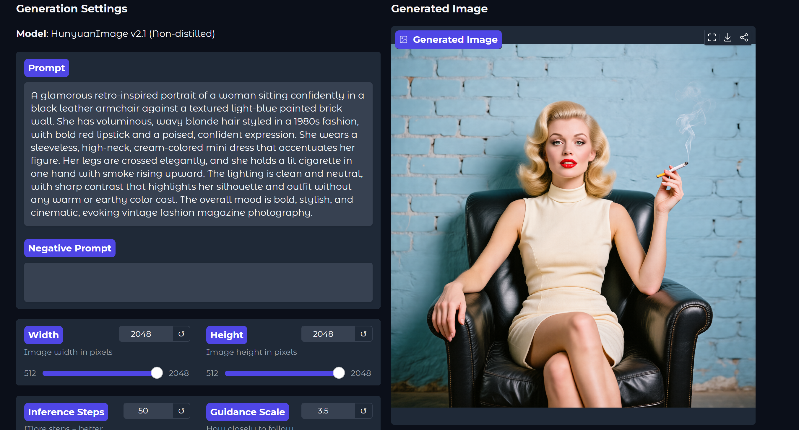Click the Negative Prompt label
Viewport: 799px width, 430px height.
(x=70, y=248)
